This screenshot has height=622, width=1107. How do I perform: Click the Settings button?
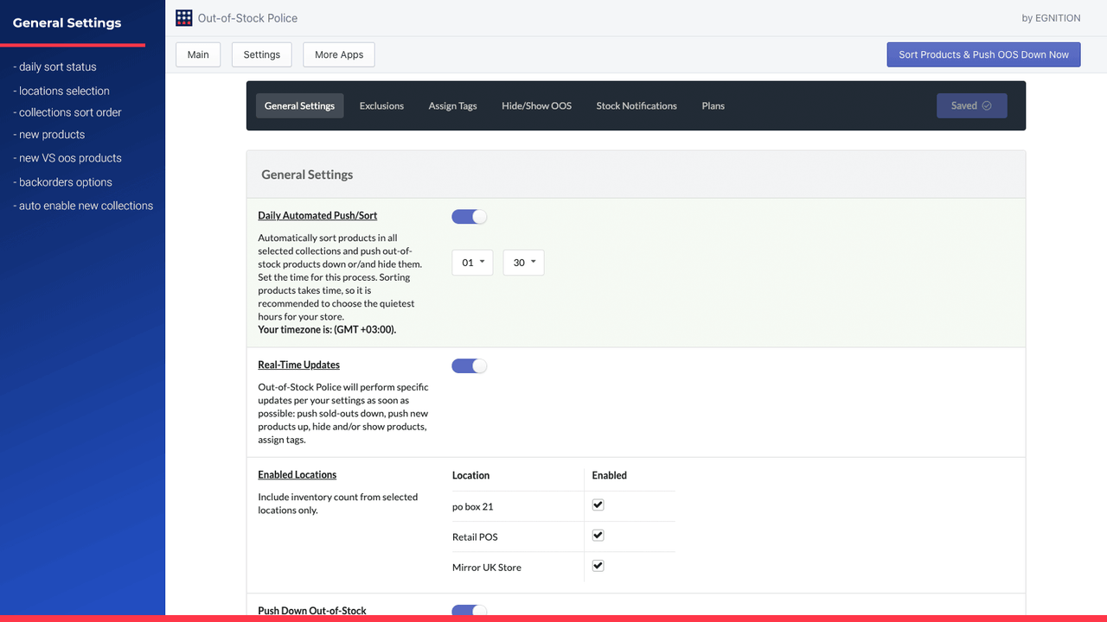click(261, 54)
